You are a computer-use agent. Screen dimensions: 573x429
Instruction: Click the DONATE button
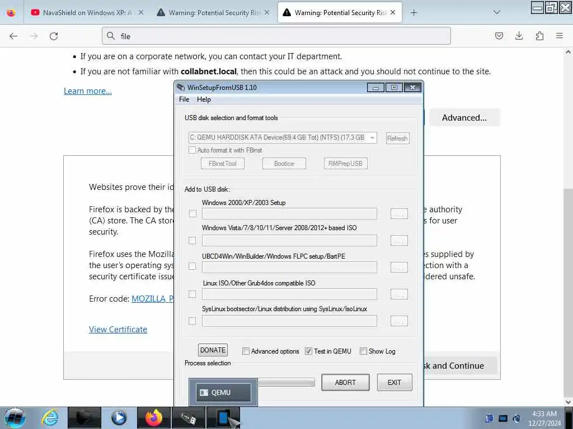point(213,350)
